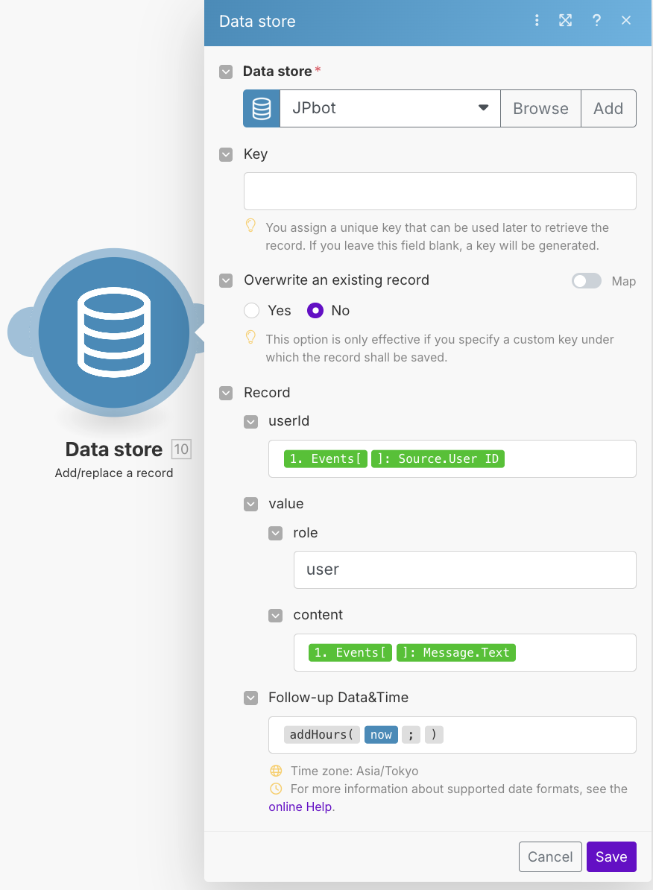Click the empty Key input field
Image resolution: width=653 pixels, height=890 pixels.
(x=440, y=192)
